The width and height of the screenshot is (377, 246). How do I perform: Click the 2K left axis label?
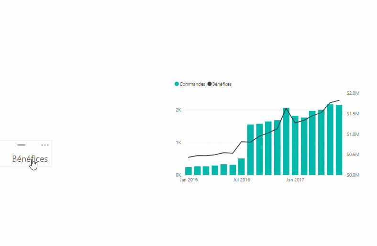(178, 110)
